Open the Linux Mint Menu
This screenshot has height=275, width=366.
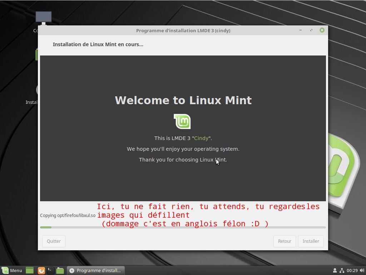(12, 270)
